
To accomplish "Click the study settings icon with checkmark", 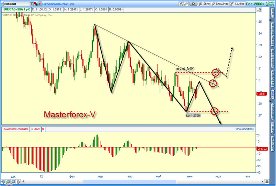I will pyautogui.click(x=181, y=4).
